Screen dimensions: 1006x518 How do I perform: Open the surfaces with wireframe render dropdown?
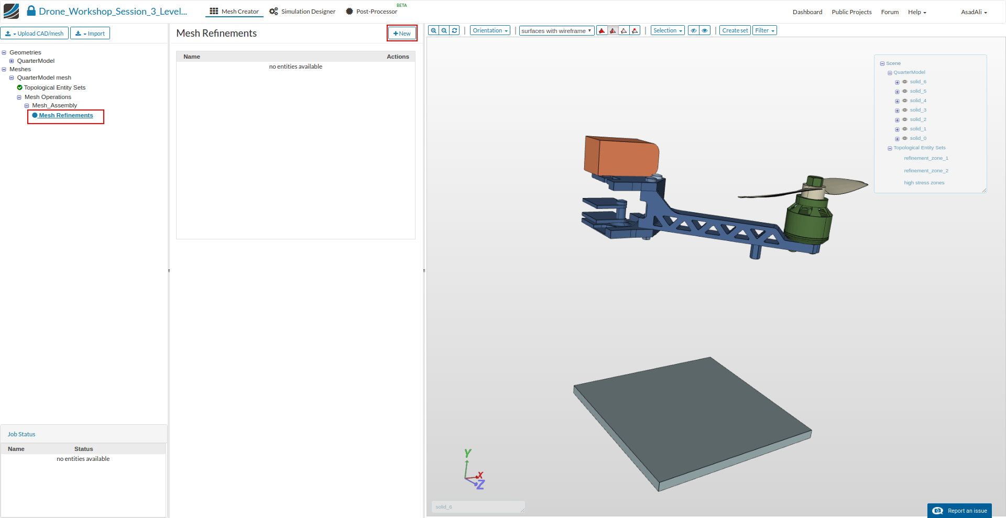pos(556,31)
